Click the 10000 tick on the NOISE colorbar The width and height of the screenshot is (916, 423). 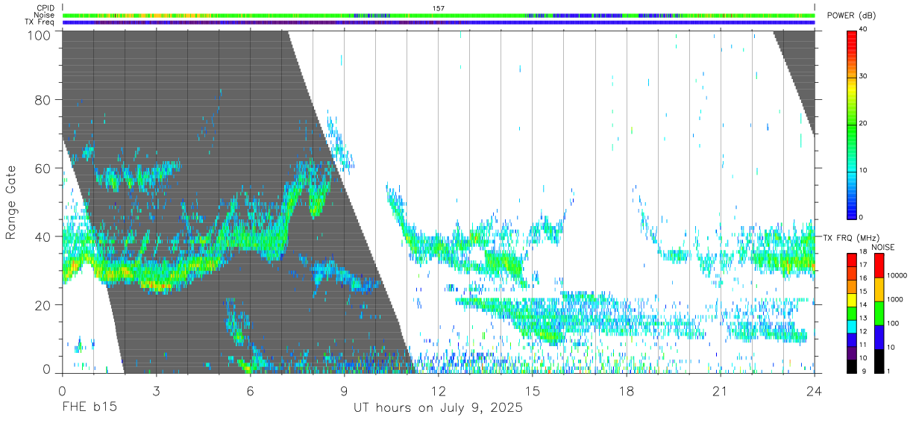(x=898, y=276)
